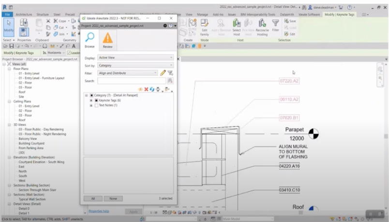Collapse the Floor Plans node in Project Browser

click(9, 69)
